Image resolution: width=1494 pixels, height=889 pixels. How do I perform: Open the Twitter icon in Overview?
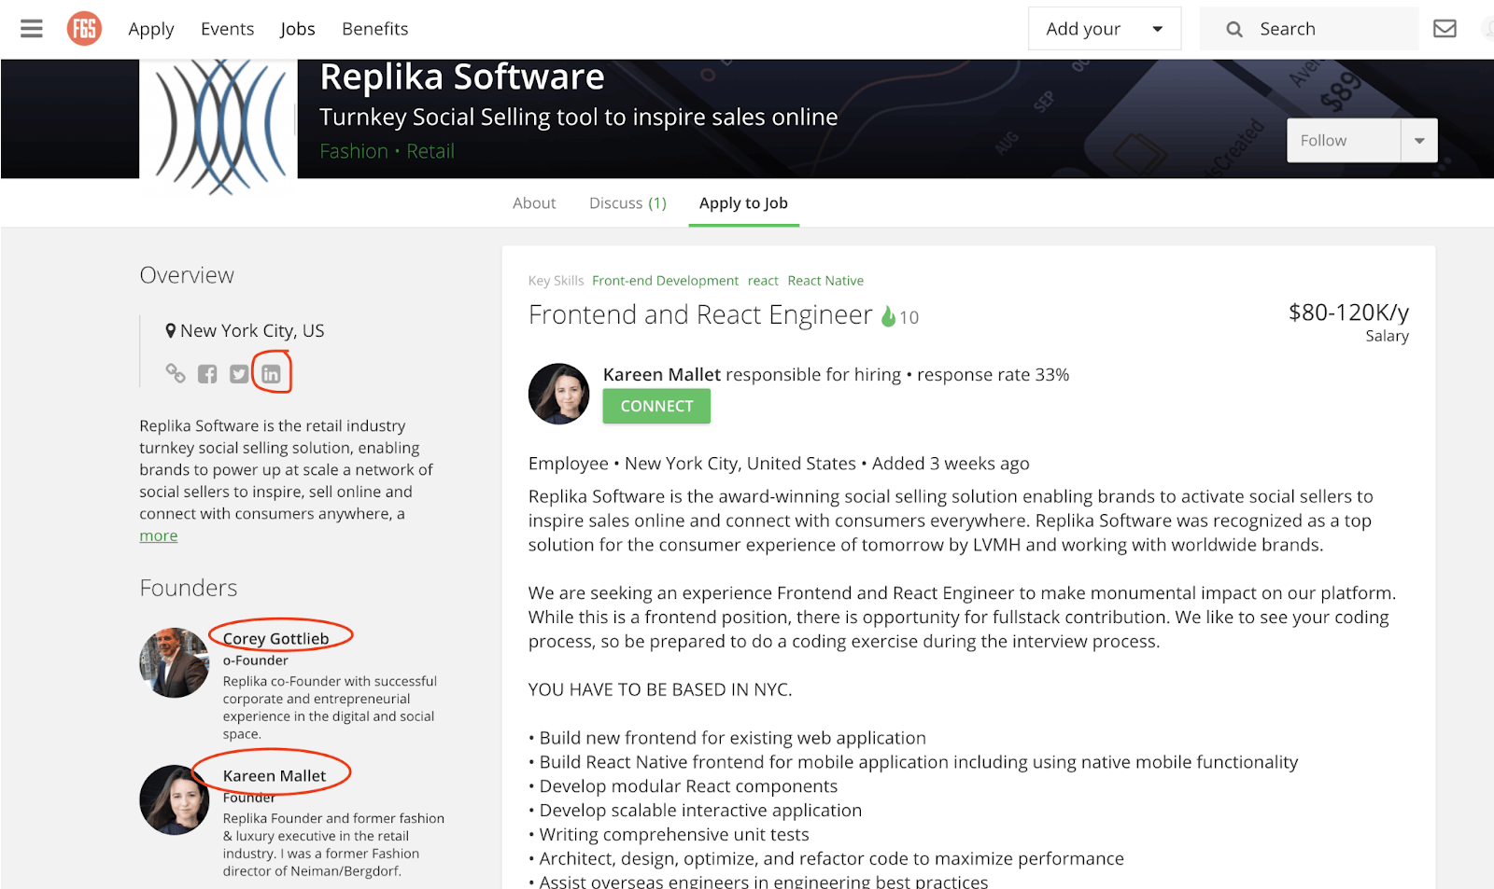pyautogui.click(x=239, y=374)
